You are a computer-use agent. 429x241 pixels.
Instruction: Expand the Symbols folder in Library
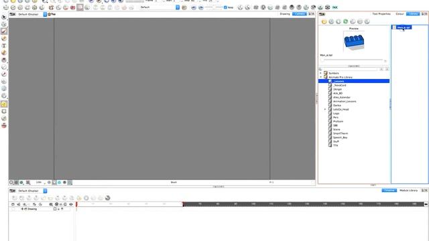point(320,73)
